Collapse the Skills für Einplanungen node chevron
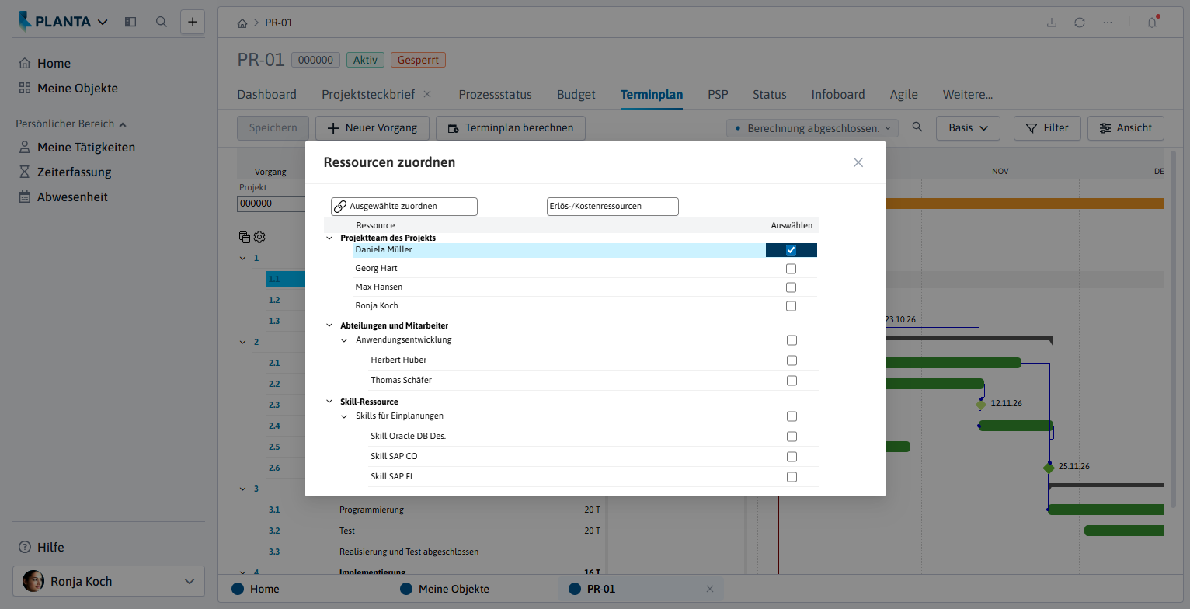 [x=345, y=416]
